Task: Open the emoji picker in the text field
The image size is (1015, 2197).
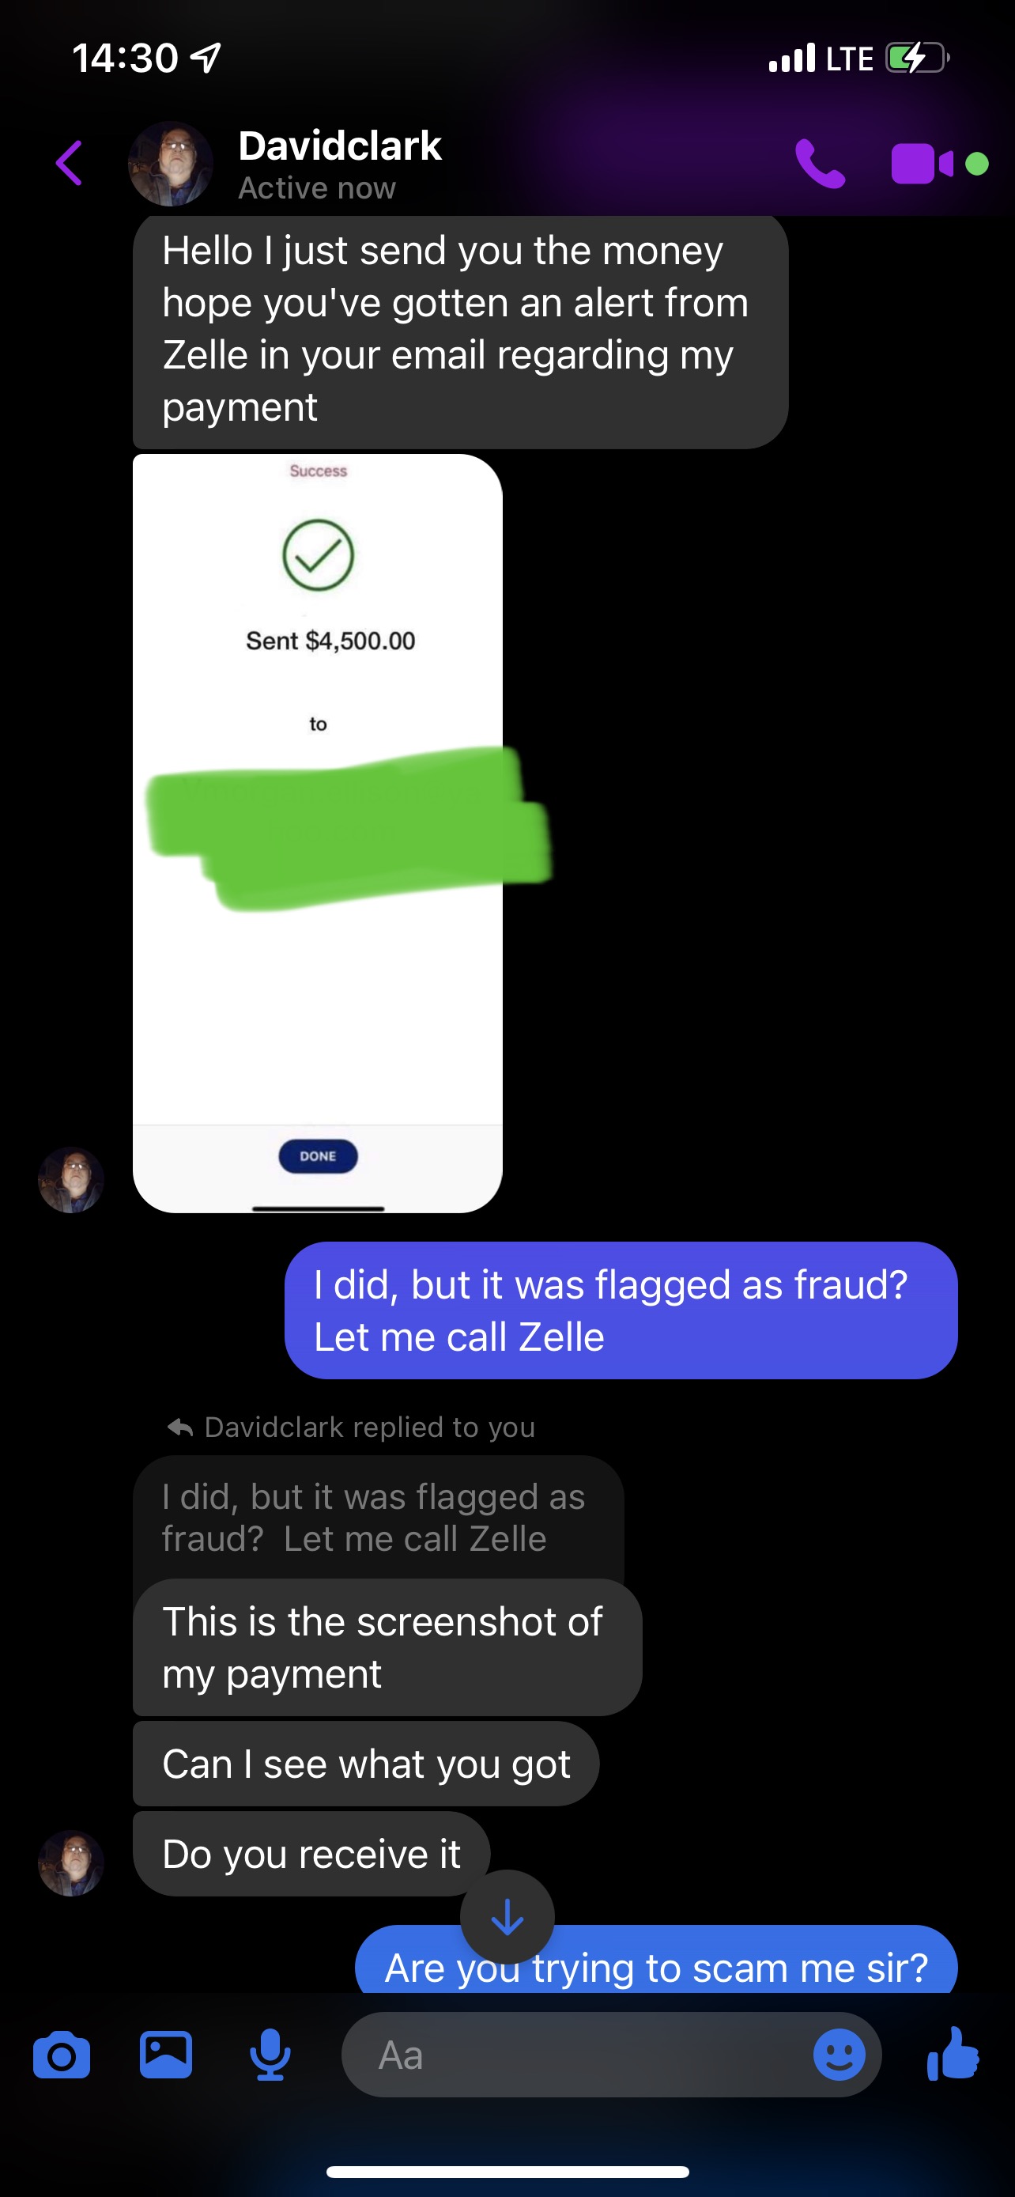Action: (x=839, y=2055)
